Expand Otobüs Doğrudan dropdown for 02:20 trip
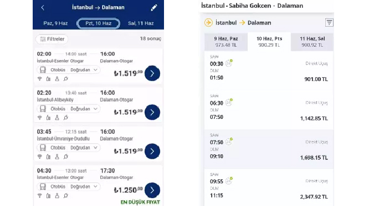 coord(69,109)
